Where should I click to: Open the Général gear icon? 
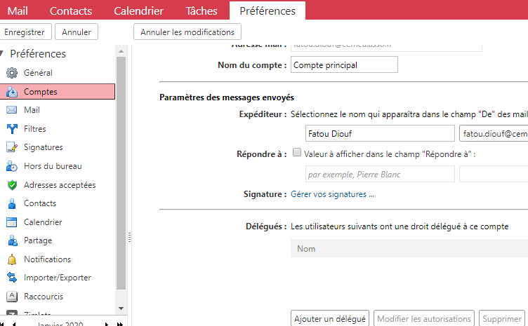click(11, 73)
